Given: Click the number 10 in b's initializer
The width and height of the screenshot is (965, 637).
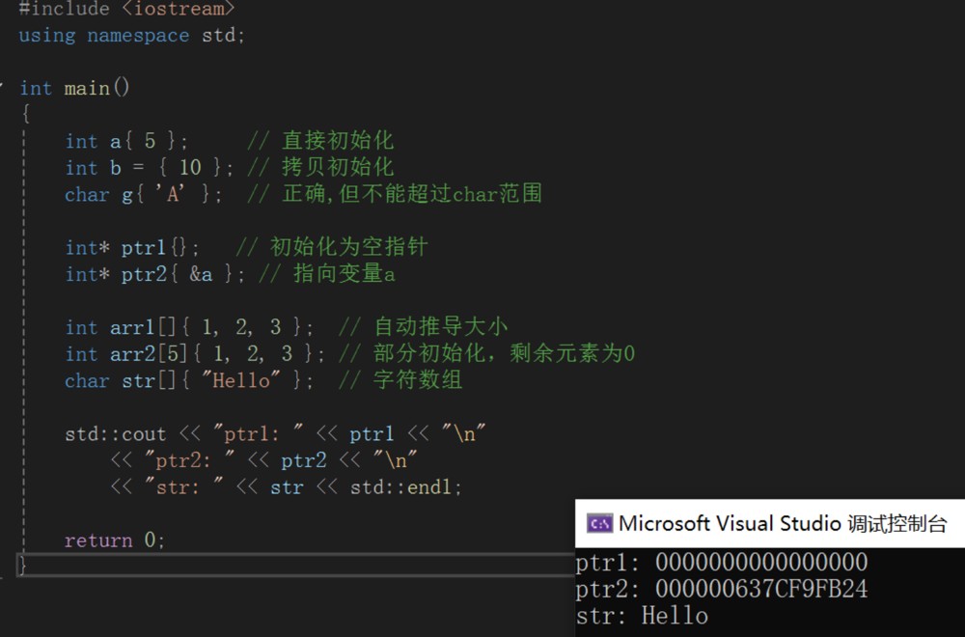Looking at the screenshot, I should click(x=190, y=168).
